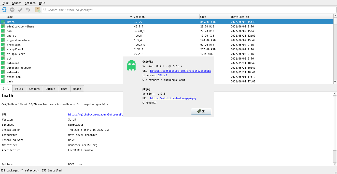Open the Actions menu in the menu bar
Screen dimensions: 337x174
pos(30,3)
